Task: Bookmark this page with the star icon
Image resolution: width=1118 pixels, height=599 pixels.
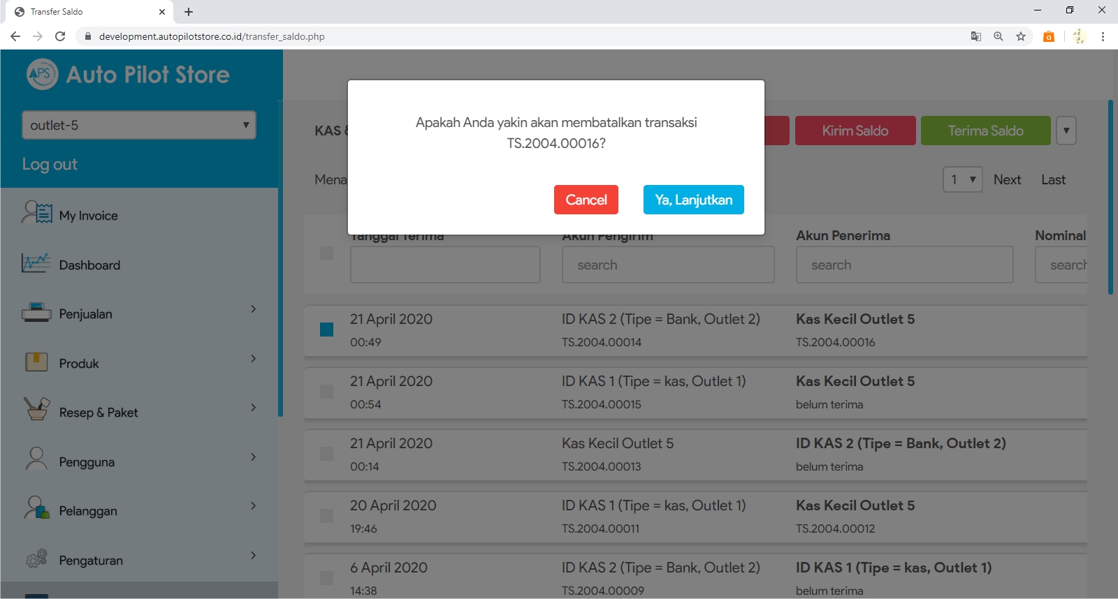Action: [1021, 36]
